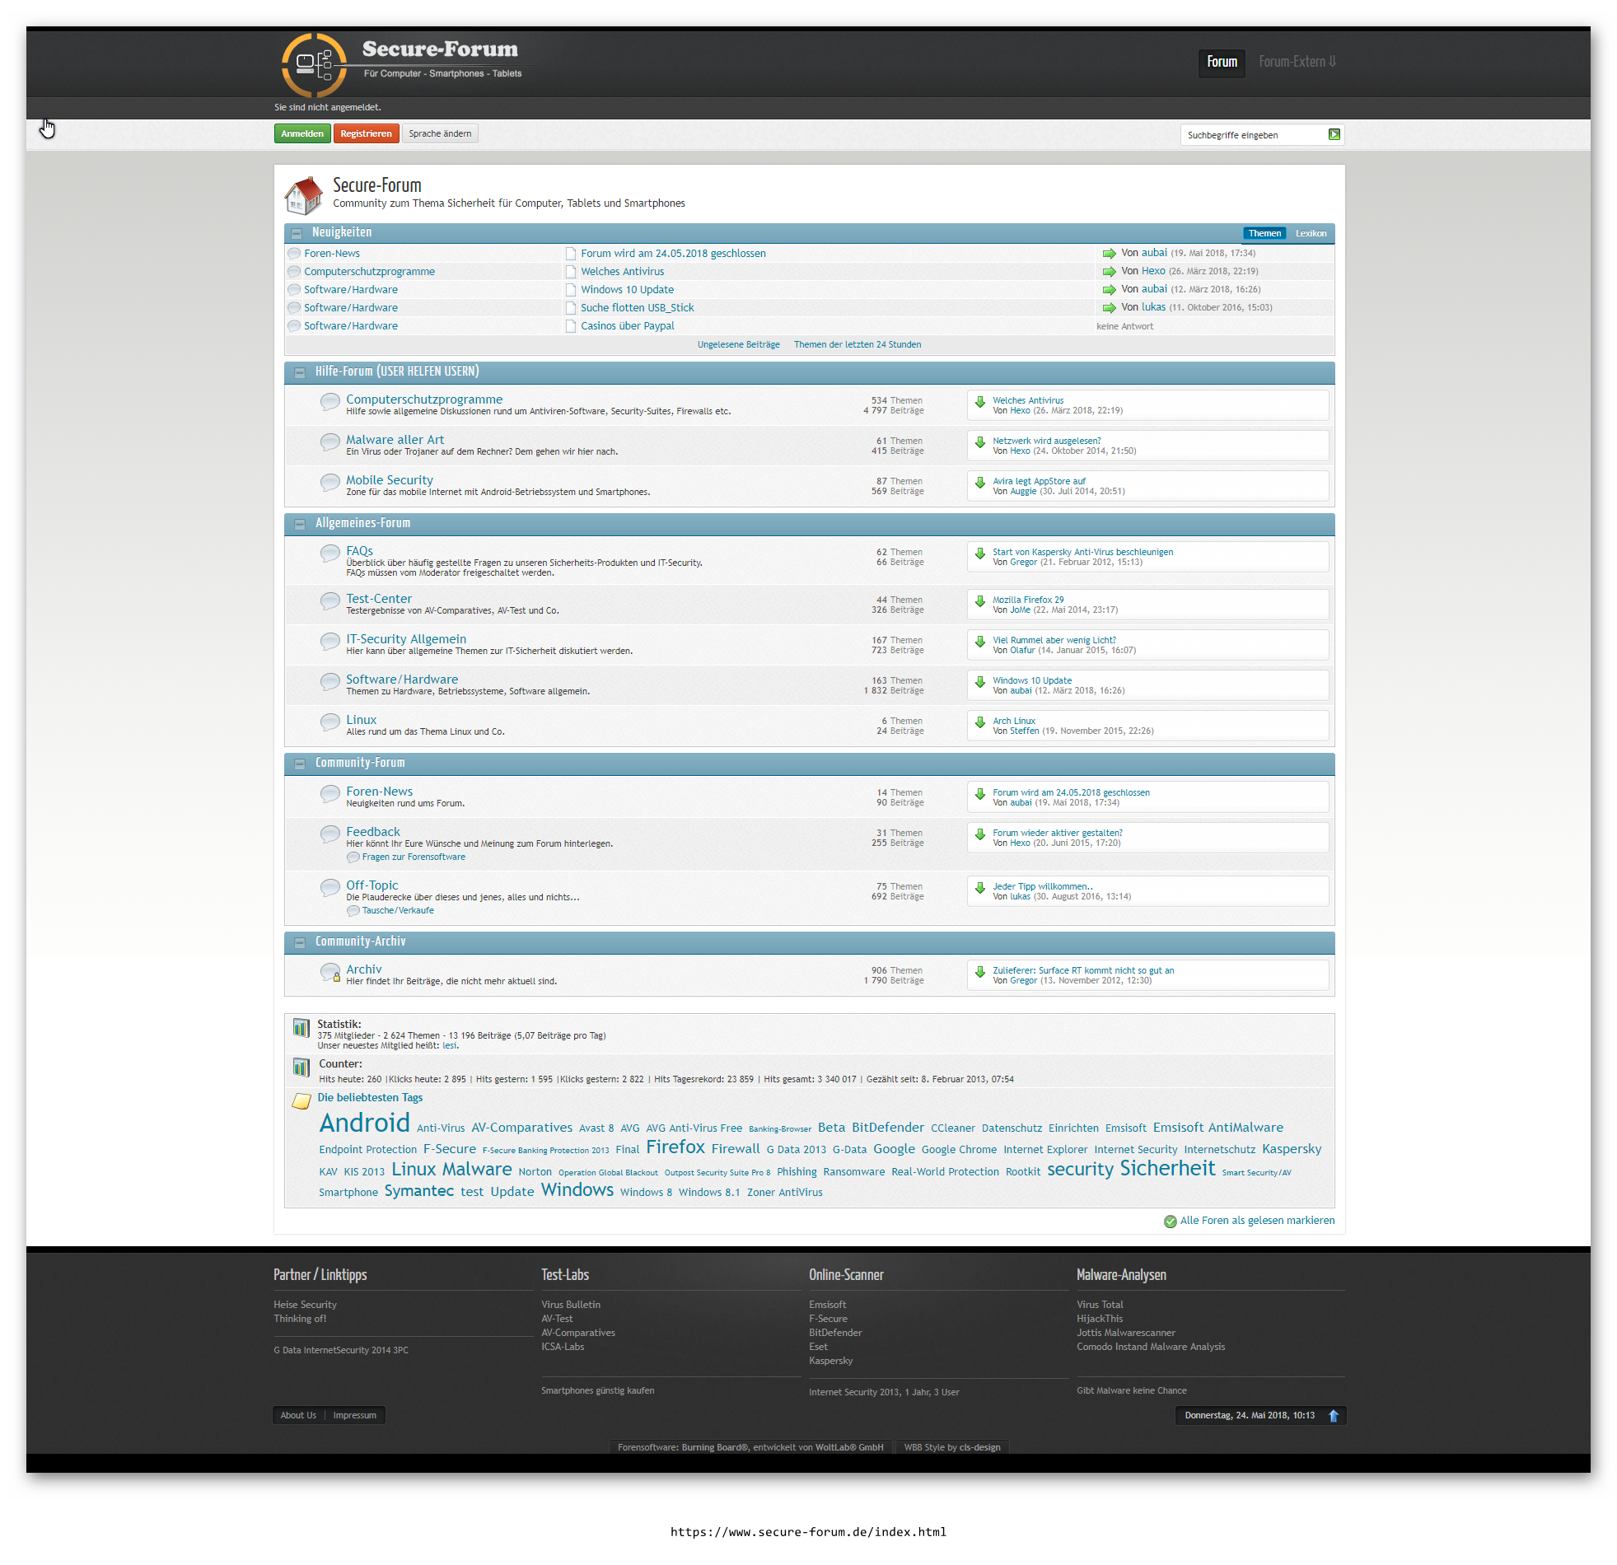
Task: Open AV-Comparatives under Test-Labs
Action: pyautogui.click(x=578, y=1334)
